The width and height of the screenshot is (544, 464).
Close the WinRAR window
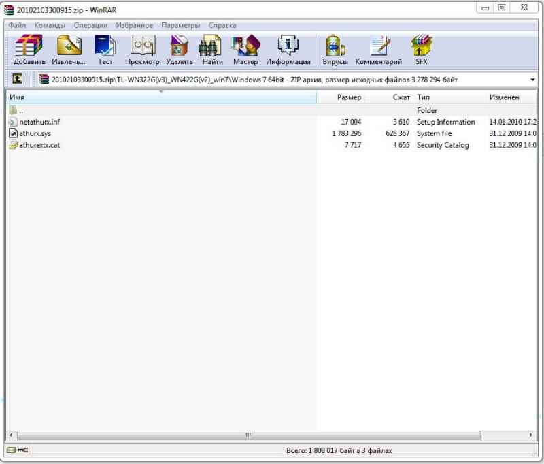[524, 7]
